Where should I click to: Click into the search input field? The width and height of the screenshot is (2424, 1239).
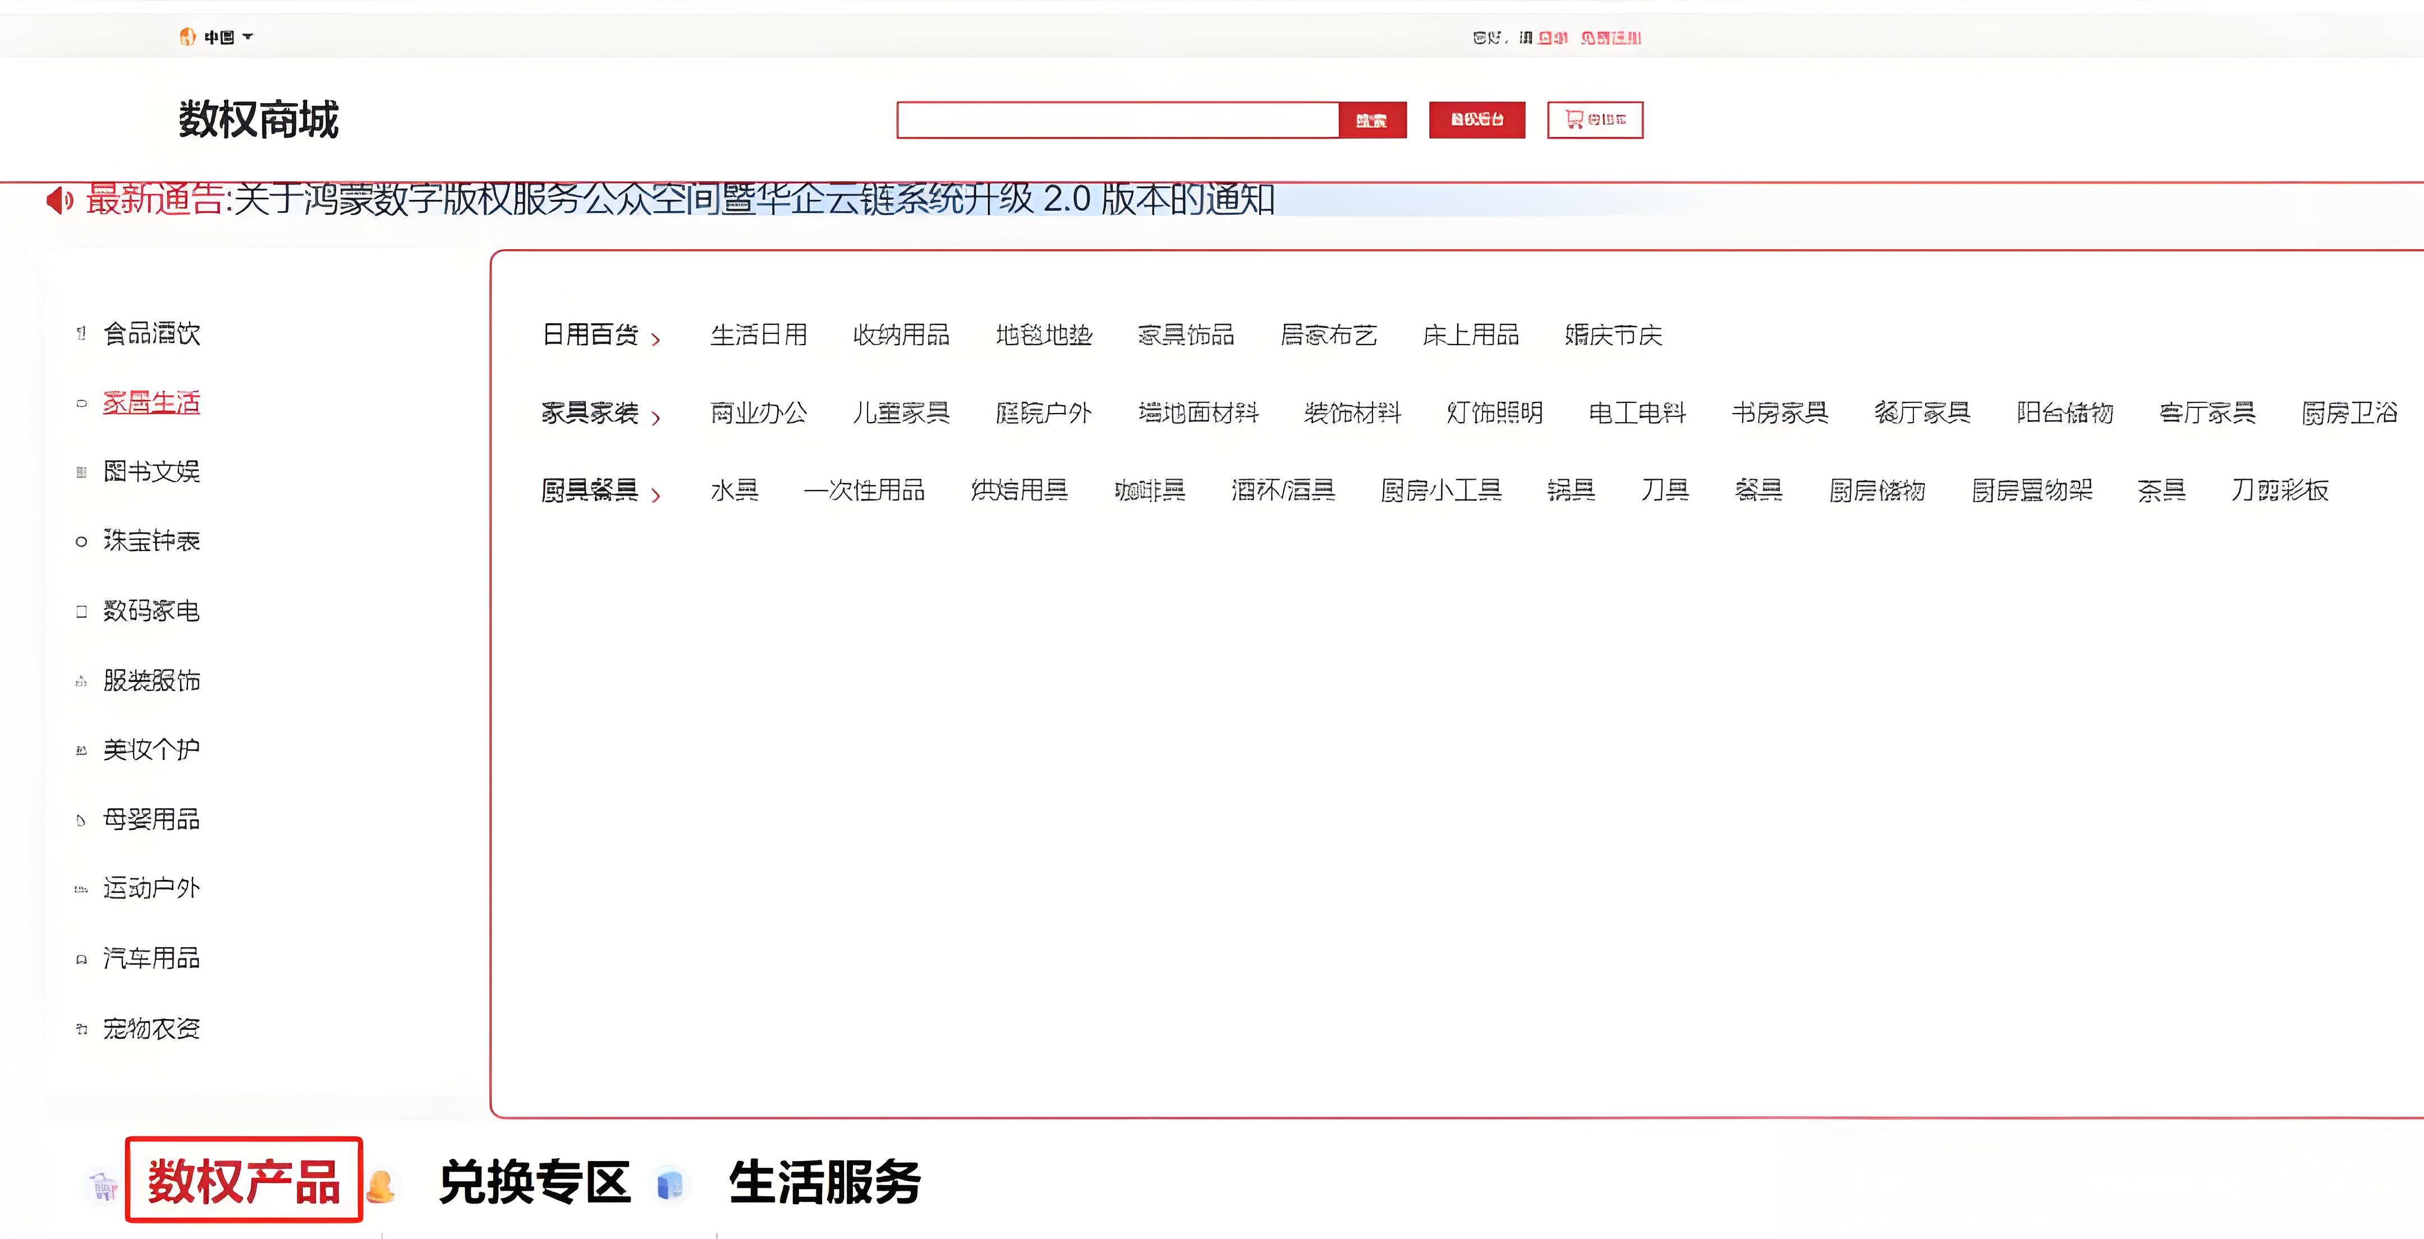coord(1117,121)
